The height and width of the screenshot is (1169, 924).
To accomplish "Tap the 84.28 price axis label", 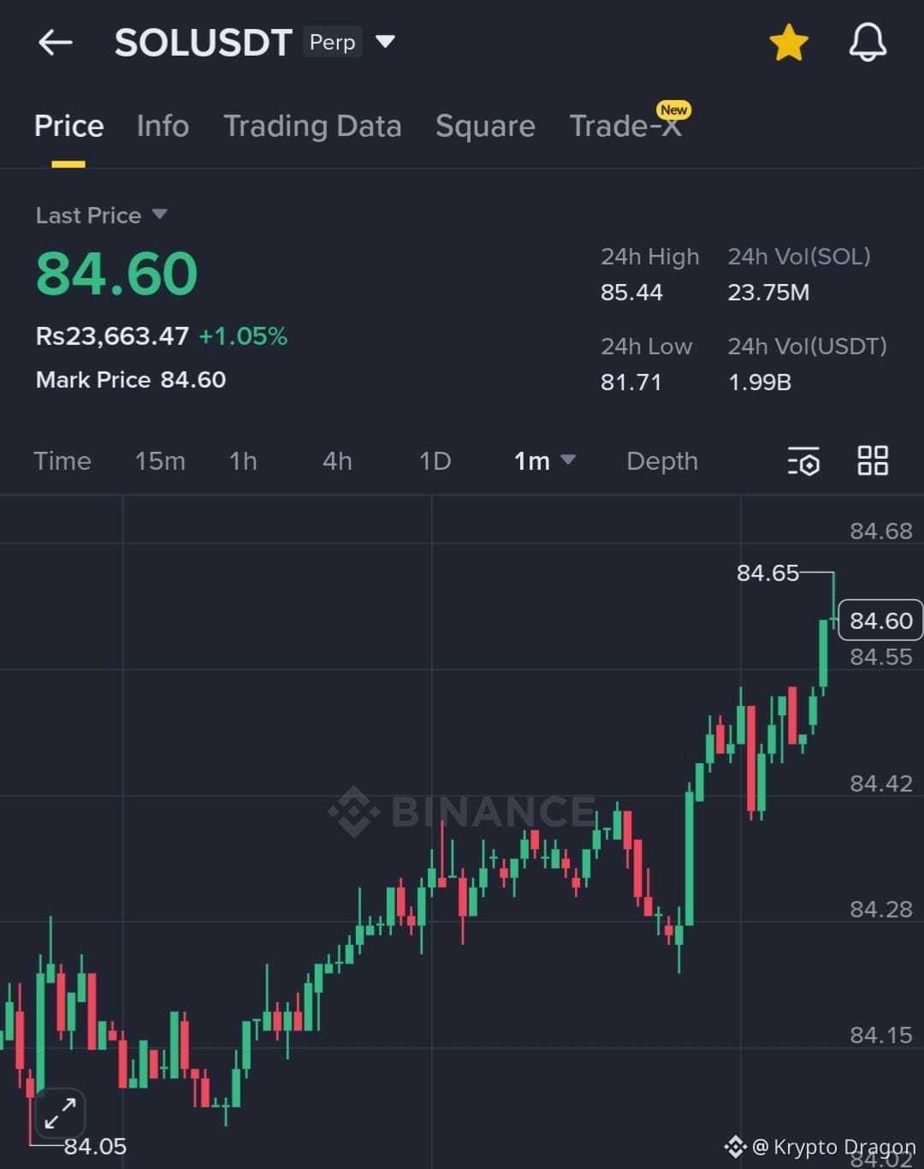I will point(881,910).
